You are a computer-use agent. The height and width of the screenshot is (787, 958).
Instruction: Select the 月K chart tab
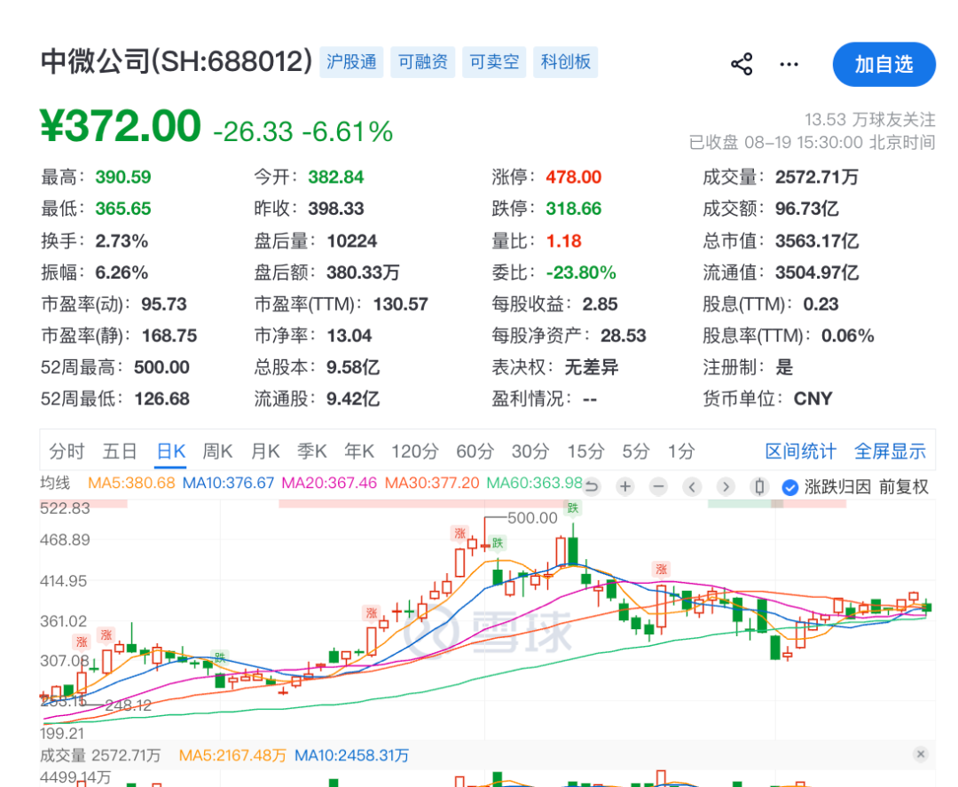[x=265, y=452]
